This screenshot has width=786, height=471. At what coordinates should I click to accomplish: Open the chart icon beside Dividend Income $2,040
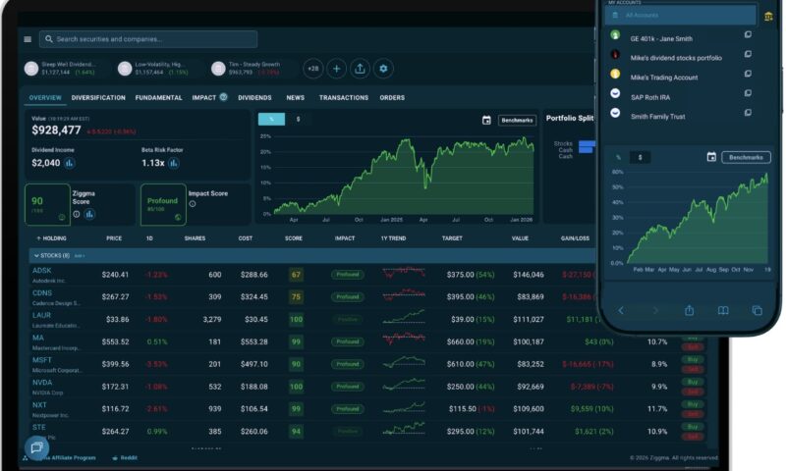[x=69, y=163]
